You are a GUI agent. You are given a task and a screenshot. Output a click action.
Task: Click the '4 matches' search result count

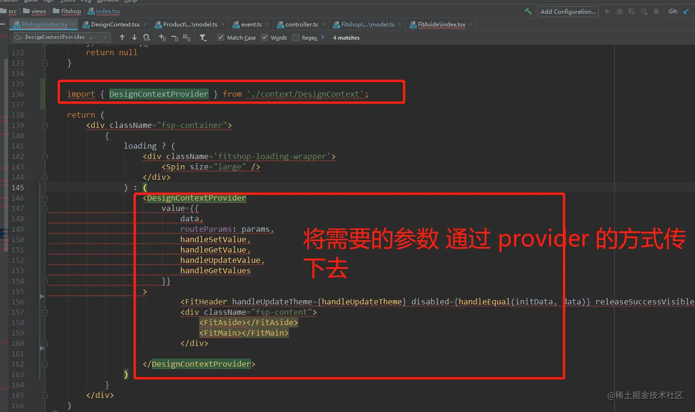[x=346, y=38]
